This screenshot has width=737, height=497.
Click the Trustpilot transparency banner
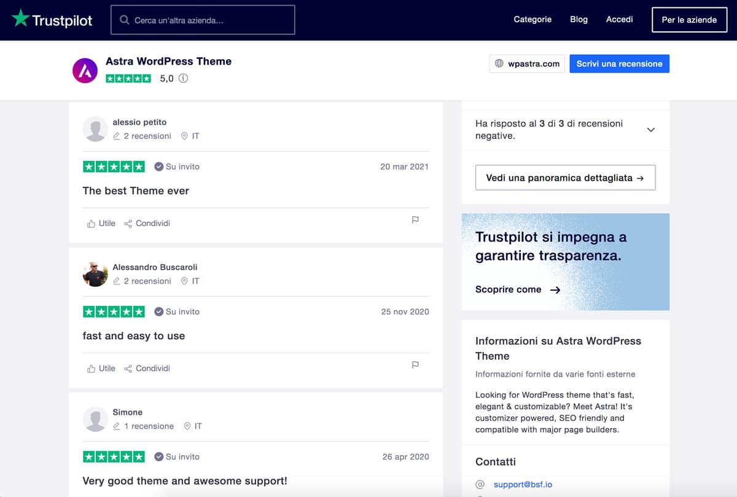(565, 262)
